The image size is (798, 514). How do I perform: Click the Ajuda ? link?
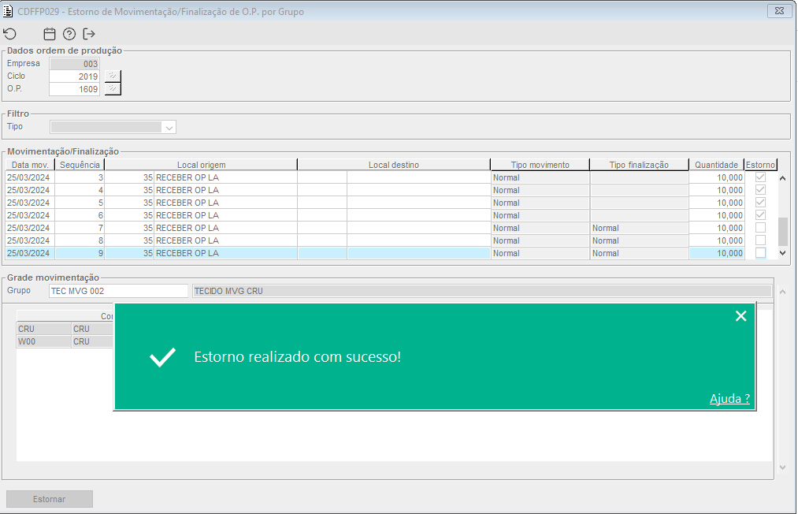(x=729, y=398)
